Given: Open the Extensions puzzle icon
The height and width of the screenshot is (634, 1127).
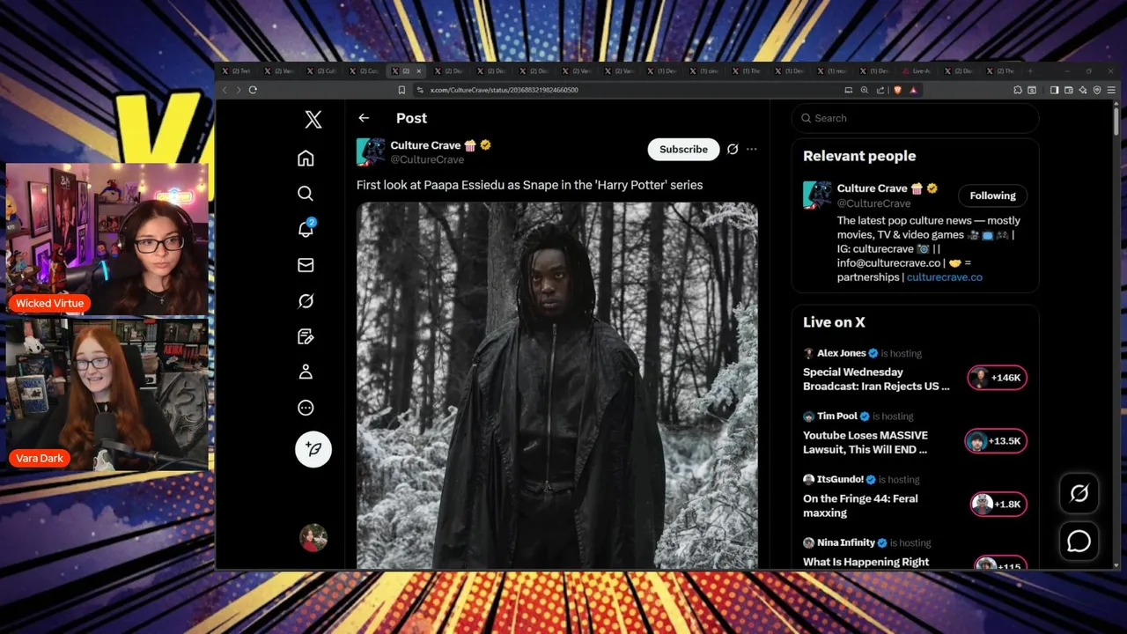Looking at the screenshot, I should point(1018,90).
